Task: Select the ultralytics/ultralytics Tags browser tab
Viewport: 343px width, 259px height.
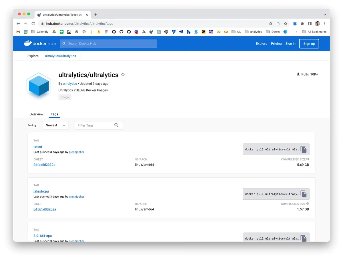Action: 62,15
